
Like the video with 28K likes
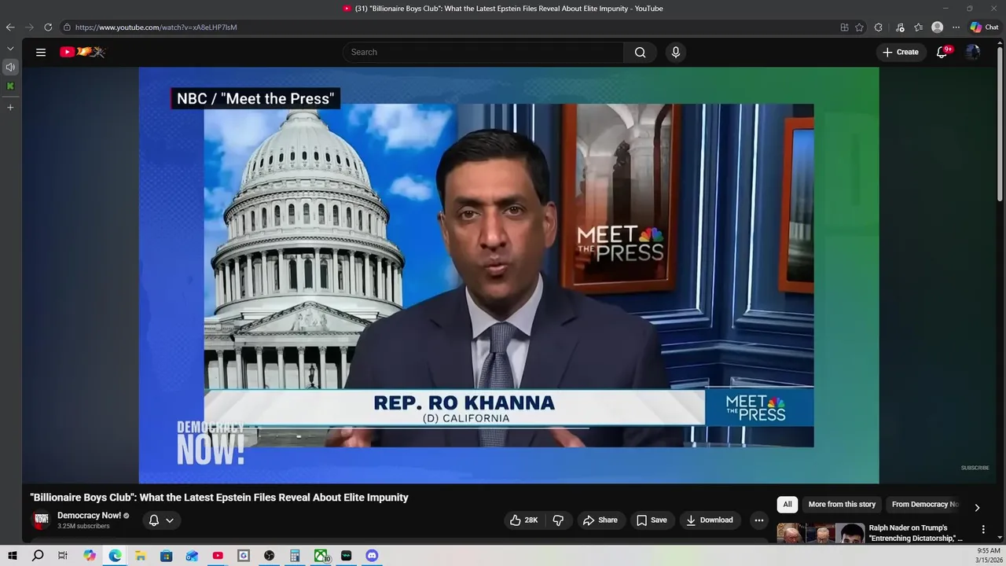click(523, 520)
